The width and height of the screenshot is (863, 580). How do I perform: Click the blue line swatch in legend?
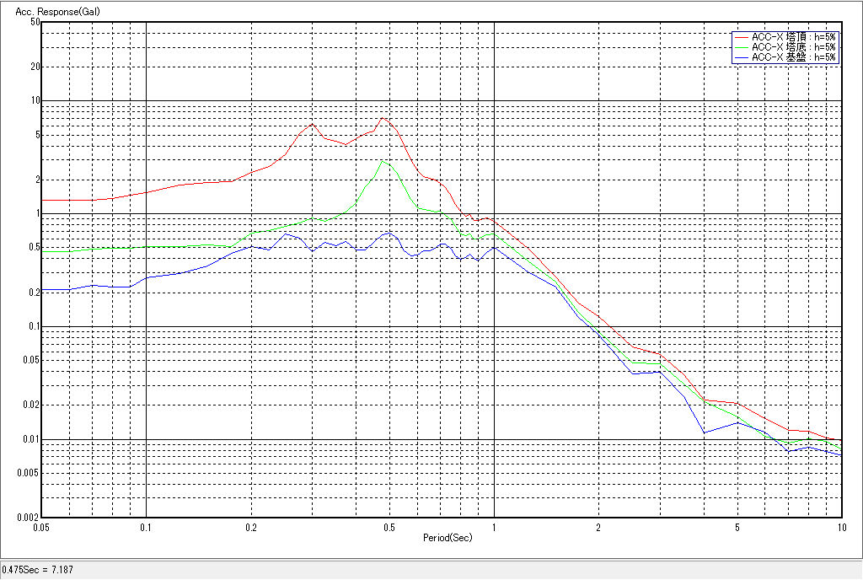(741, 57)
